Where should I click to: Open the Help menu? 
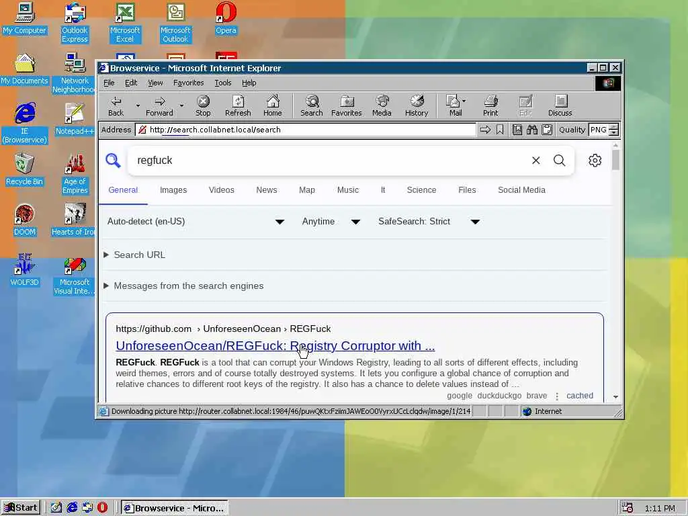249,83
